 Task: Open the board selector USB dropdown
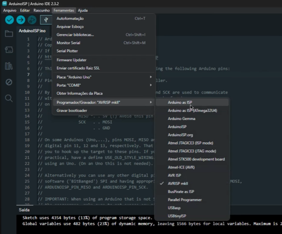(46, 20)
